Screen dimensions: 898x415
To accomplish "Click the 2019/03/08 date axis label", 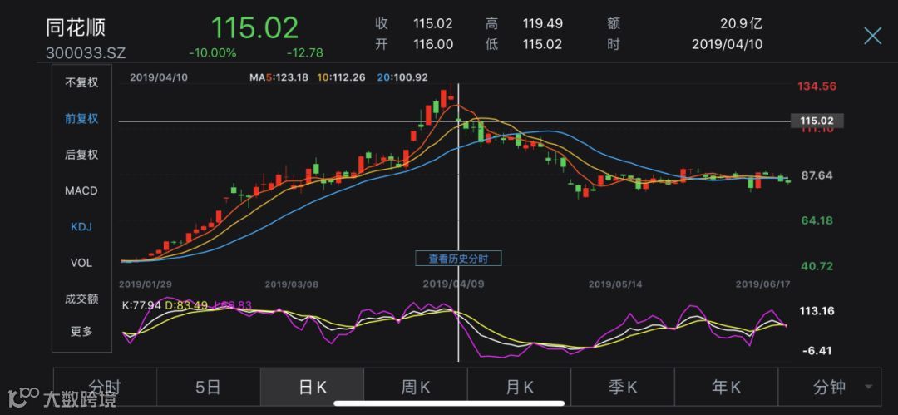I will [x=292, y=284].
